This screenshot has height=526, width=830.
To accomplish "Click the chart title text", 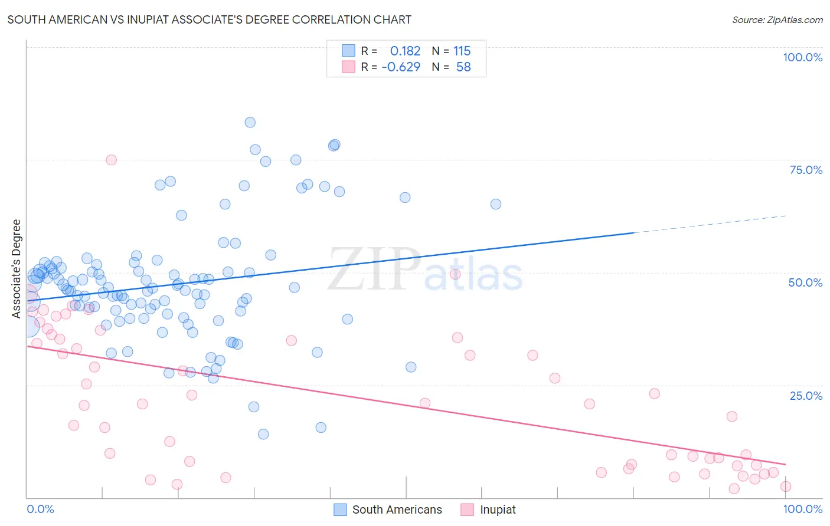I will (210, 19).
